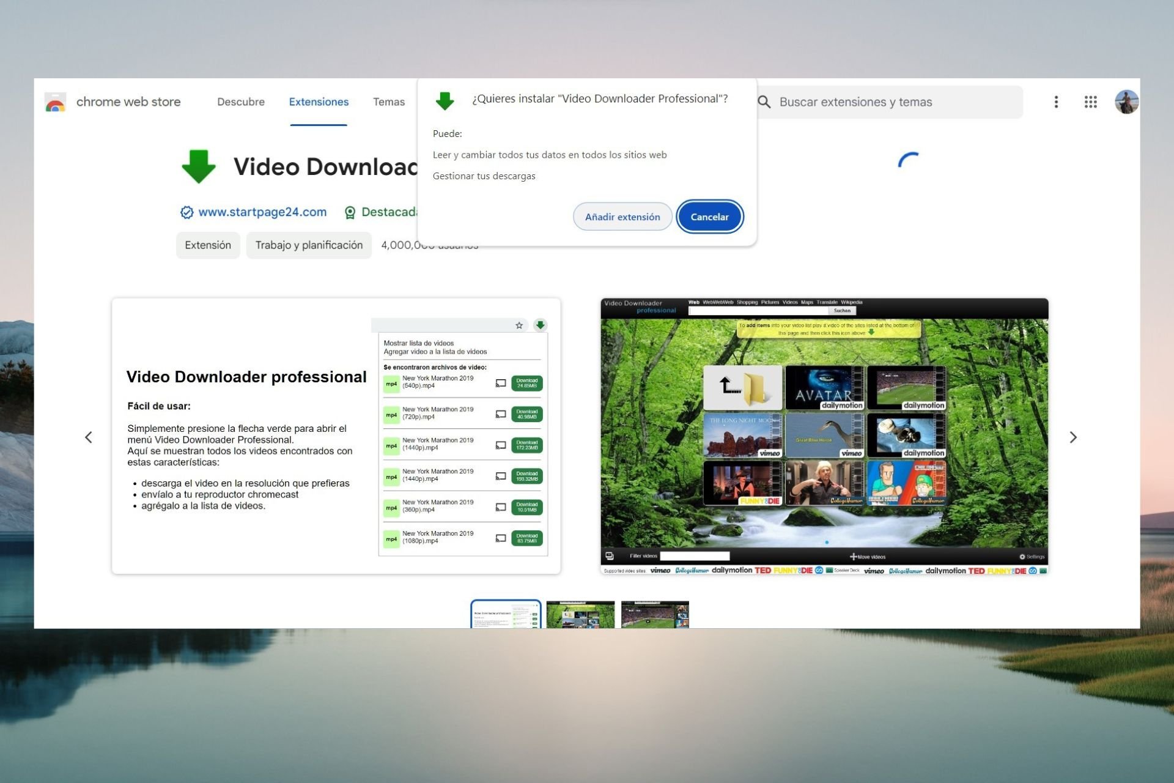Viewport: 1174px width, 783px height.
Task: Go to previous screenshot with left chevron
Action: pyautogui.click(x=89, y=437)
